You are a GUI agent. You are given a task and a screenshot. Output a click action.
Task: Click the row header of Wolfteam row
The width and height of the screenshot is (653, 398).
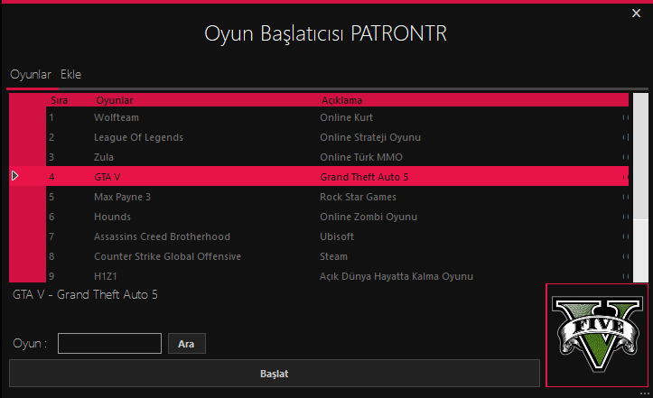[27, 117]
